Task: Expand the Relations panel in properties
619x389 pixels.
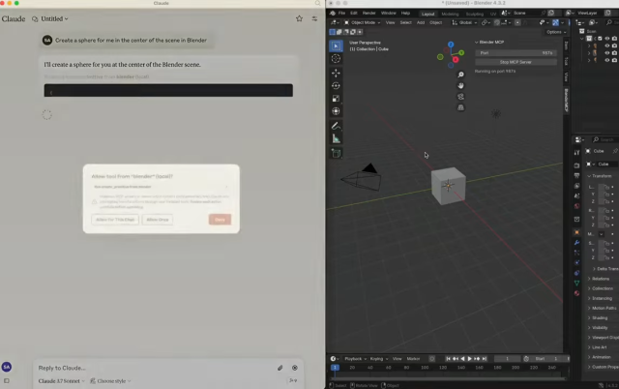Action: [601, 279]
